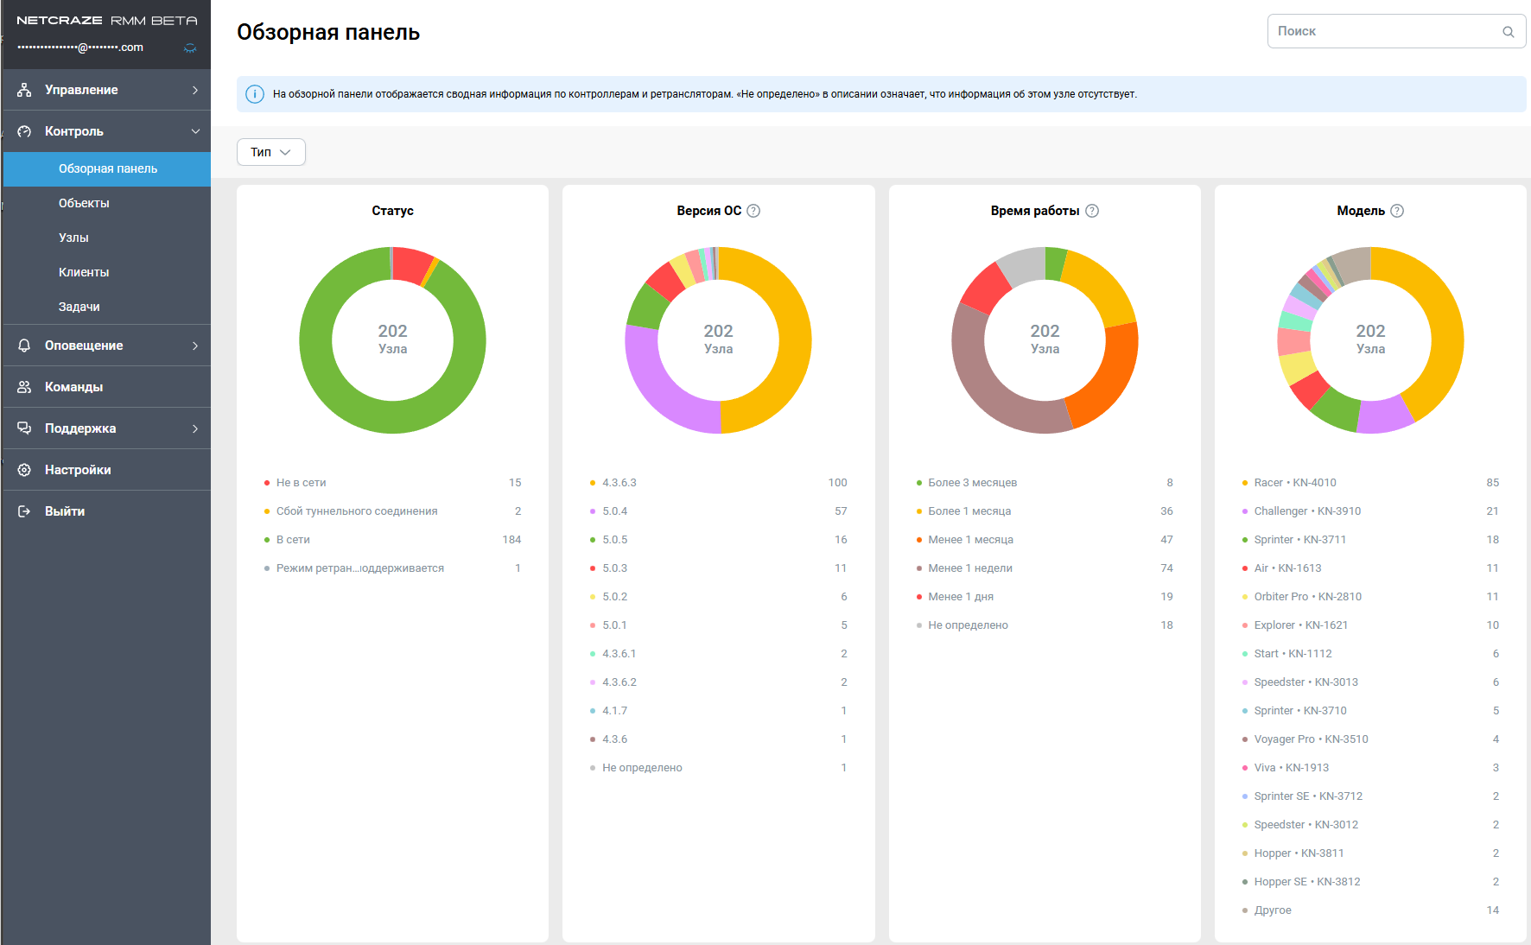The image size is (1531, 945).
Task: Toggle the 4.3.6.3 version legend entry
Action: 619,483
